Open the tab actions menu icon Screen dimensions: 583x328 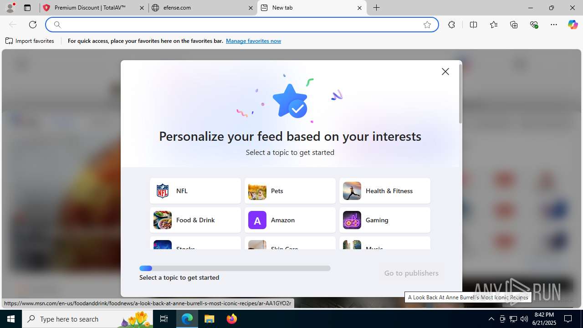(27, 8)
